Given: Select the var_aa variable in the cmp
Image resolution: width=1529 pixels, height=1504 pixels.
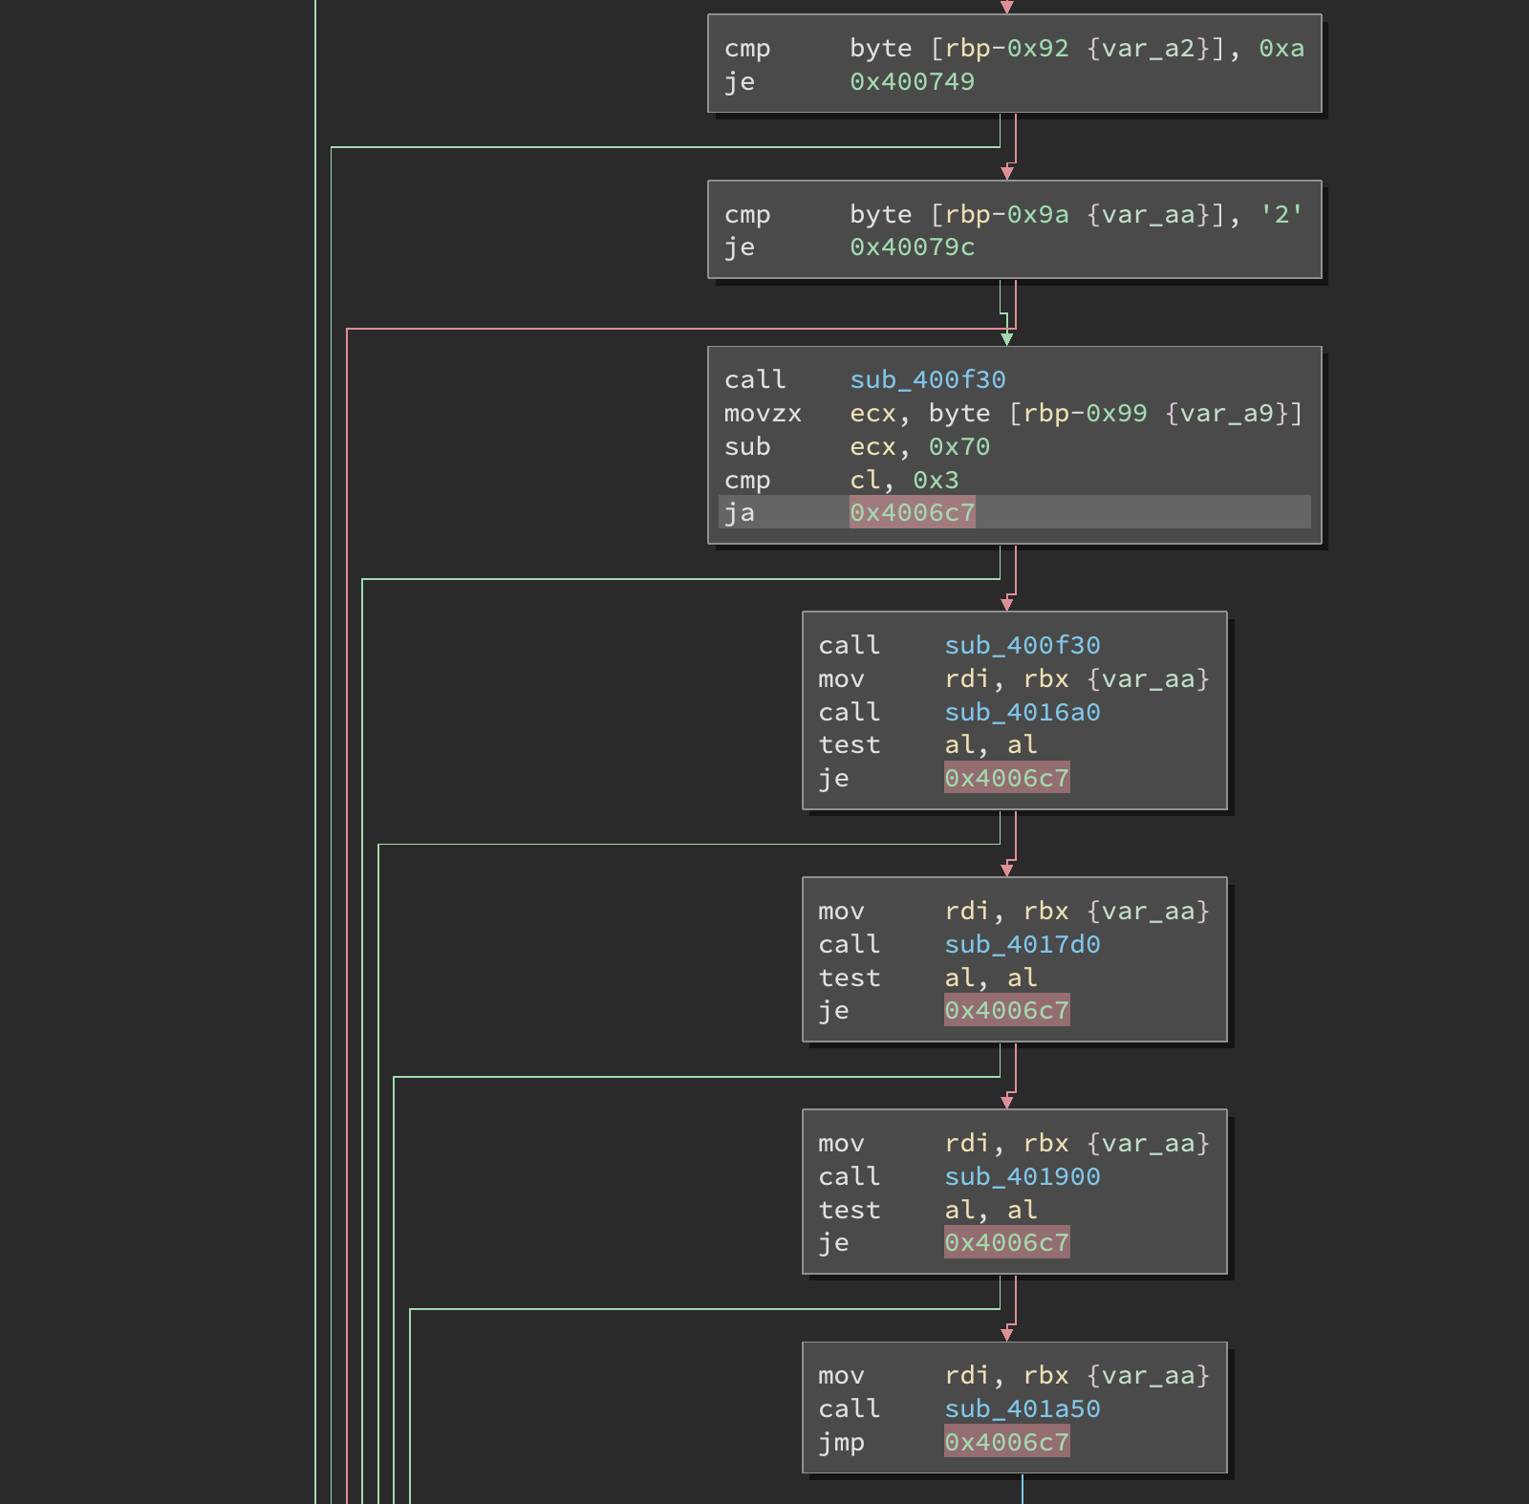Looking at the screenshot, I should pos(1150,214).
